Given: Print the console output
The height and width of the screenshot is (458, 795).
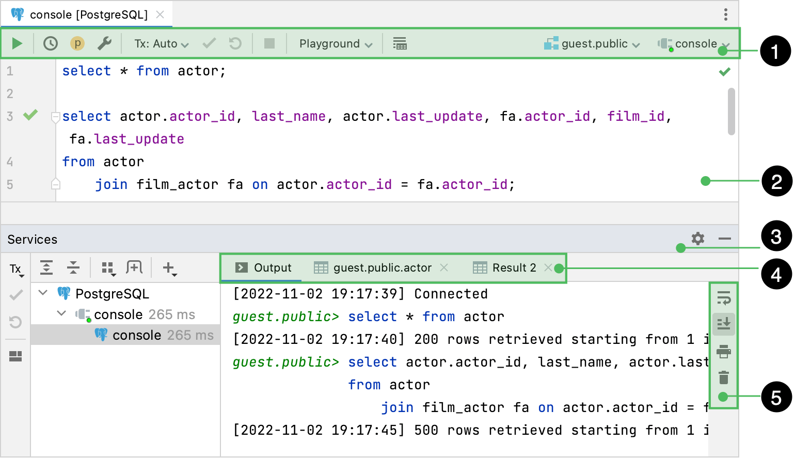Looking at the screenshot, I should pyautogui.click(x=724, y=351).
